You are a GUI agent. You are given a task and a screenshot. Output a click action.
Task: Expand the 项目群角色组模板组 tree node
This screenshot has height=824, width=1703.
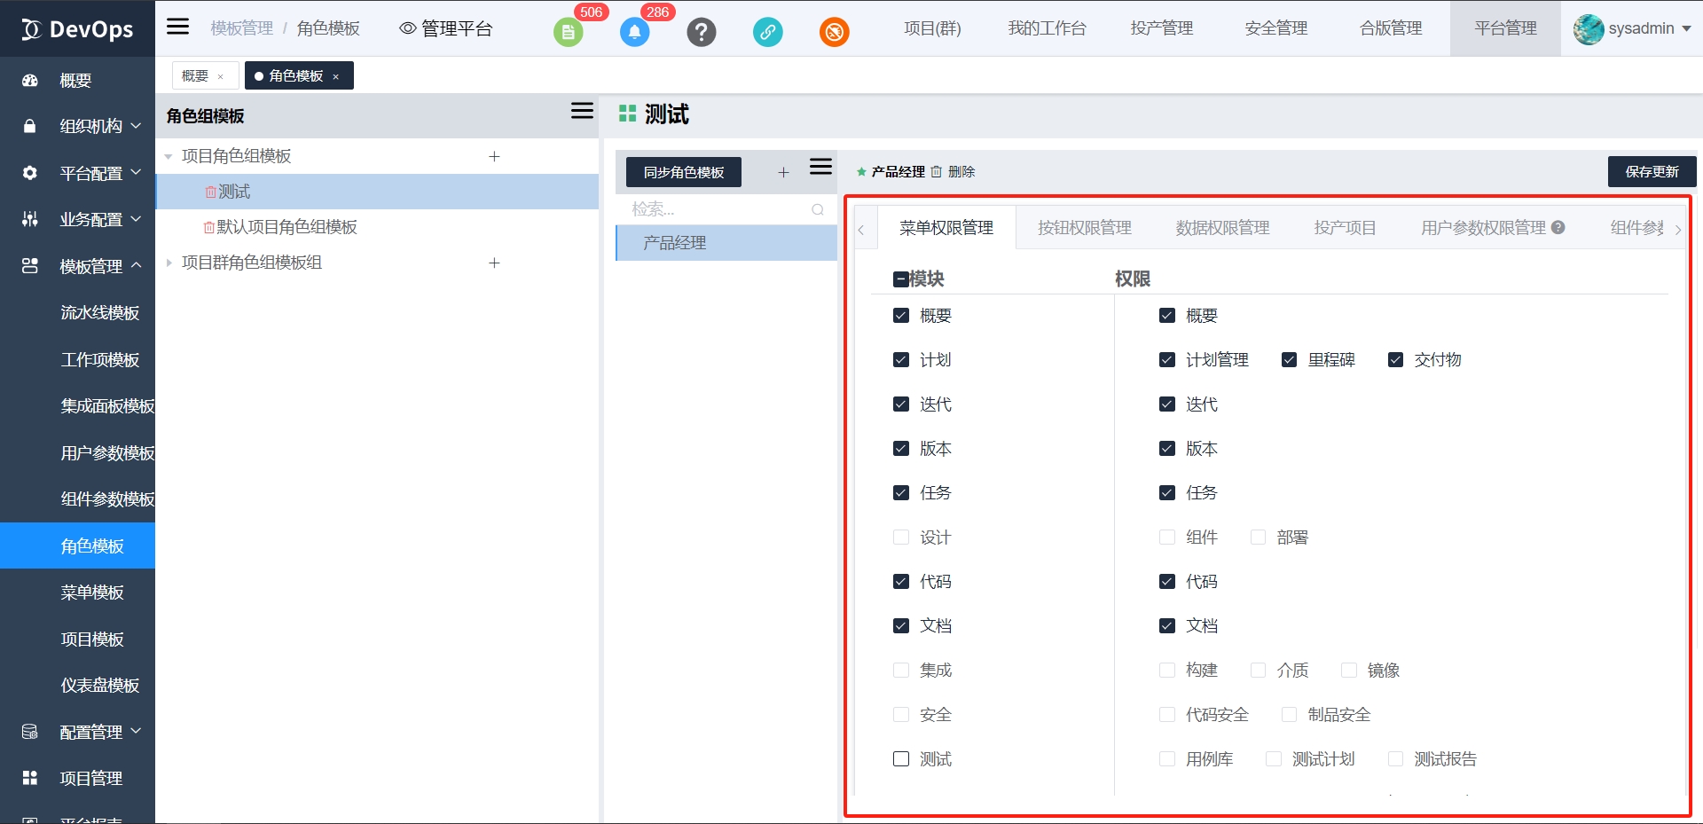169,263
